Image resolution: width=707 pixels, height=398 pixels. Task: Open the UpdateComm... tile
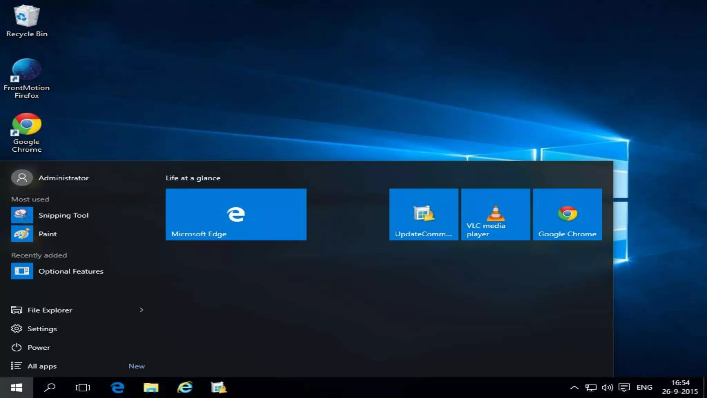[x=424, y=214]
